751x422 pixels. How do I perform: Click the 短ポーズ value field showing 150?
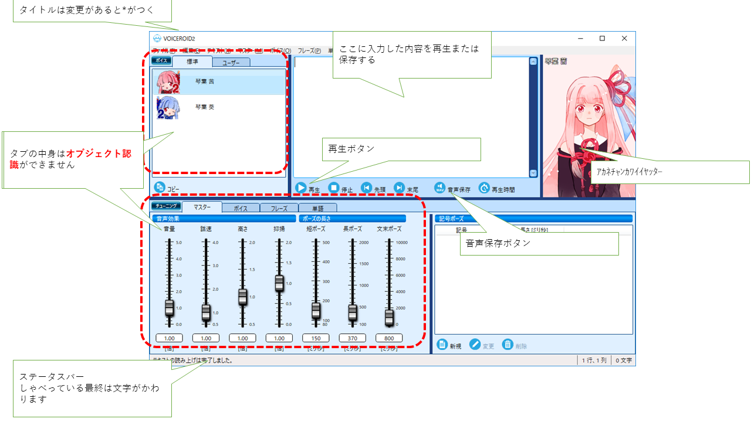(315, 338)
